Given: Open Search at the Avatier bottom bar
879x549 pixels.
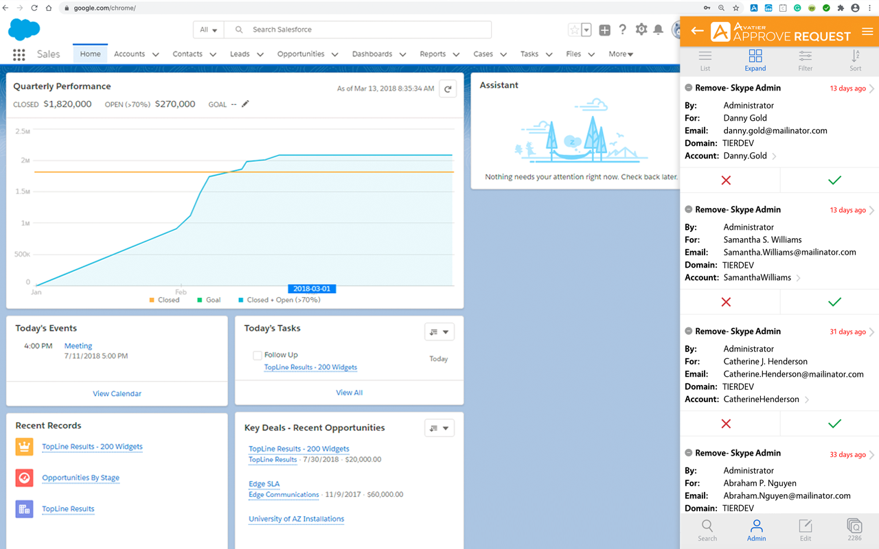Looking at the screenshot, I should 707,530.
